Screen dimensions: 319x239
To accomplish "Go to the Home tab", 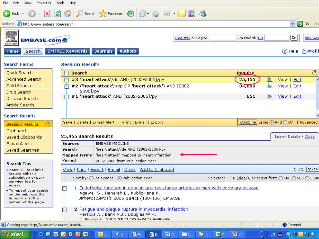I will tap(12, 51).
